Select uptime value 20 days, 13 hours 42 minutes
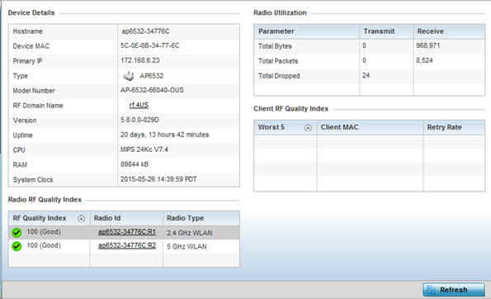Screen dimensions: 491x299 [x=165, y=135]
